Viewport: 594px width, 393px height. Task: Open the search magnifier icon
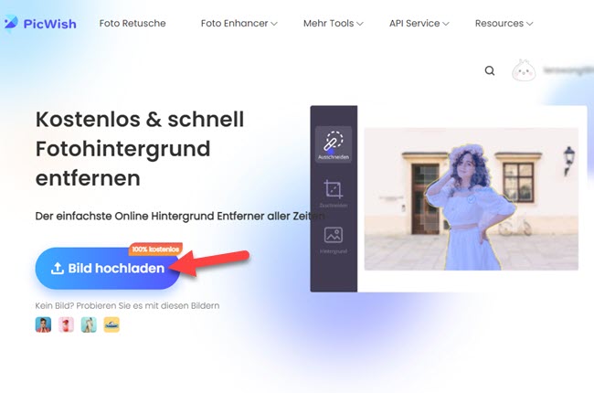coord(490,71)
